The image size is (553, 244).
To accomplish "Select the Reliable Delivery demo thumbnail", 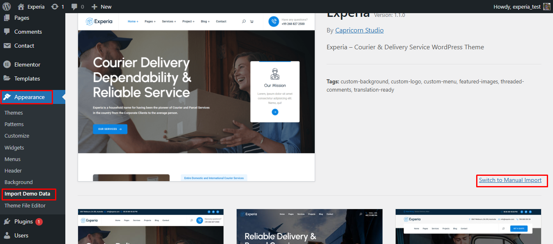I will [x=309, y=226].
